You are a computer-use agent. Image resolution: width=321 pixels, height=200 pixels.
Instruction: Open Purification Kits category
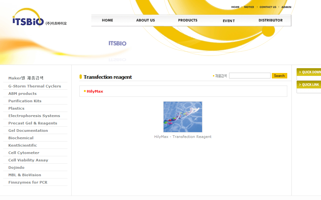pyautogui.click(x=25, y=101)
